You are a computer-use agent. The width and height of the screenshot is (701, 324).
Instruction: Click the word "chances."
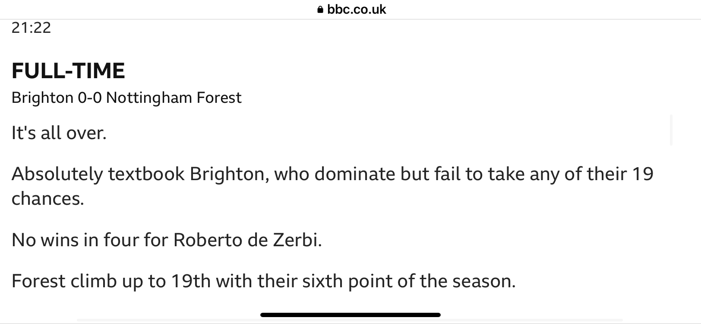point(47,199)
